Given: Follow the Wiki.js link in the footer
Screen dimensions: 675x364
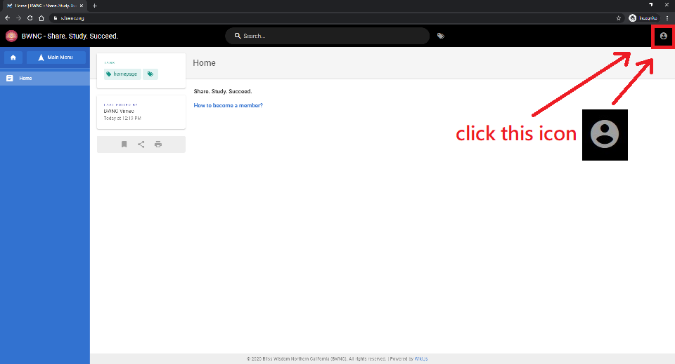Looking at the screenshot, I should [421, 358].
